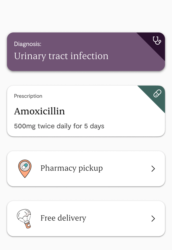Click the small Prescription heading label
This screenshot has width=172, height=250.
point(28,96)
